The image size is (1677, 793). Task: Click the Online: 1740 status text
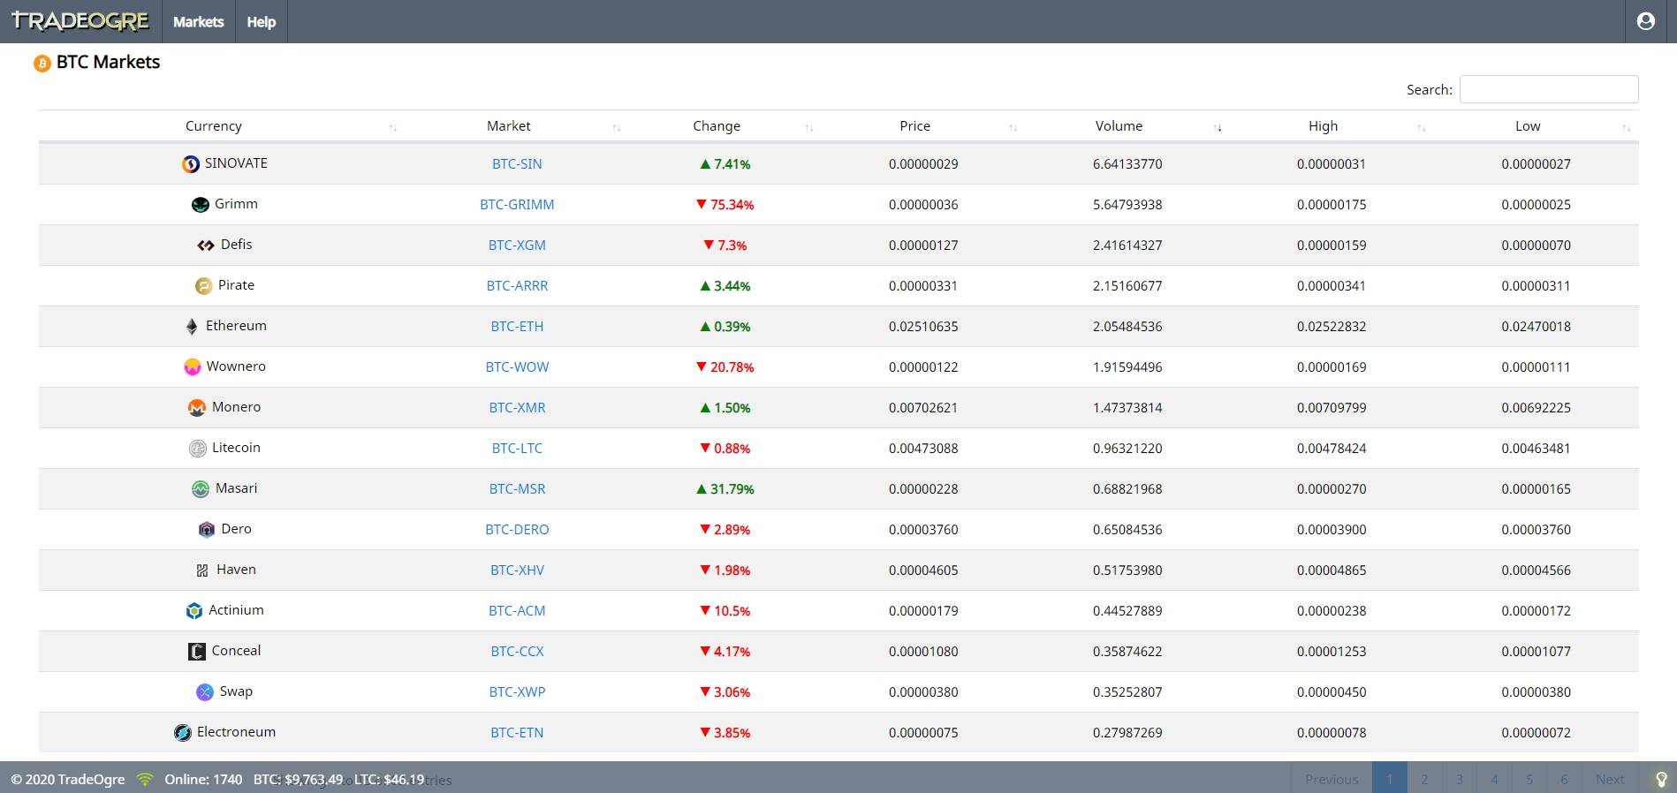(203, 780)
